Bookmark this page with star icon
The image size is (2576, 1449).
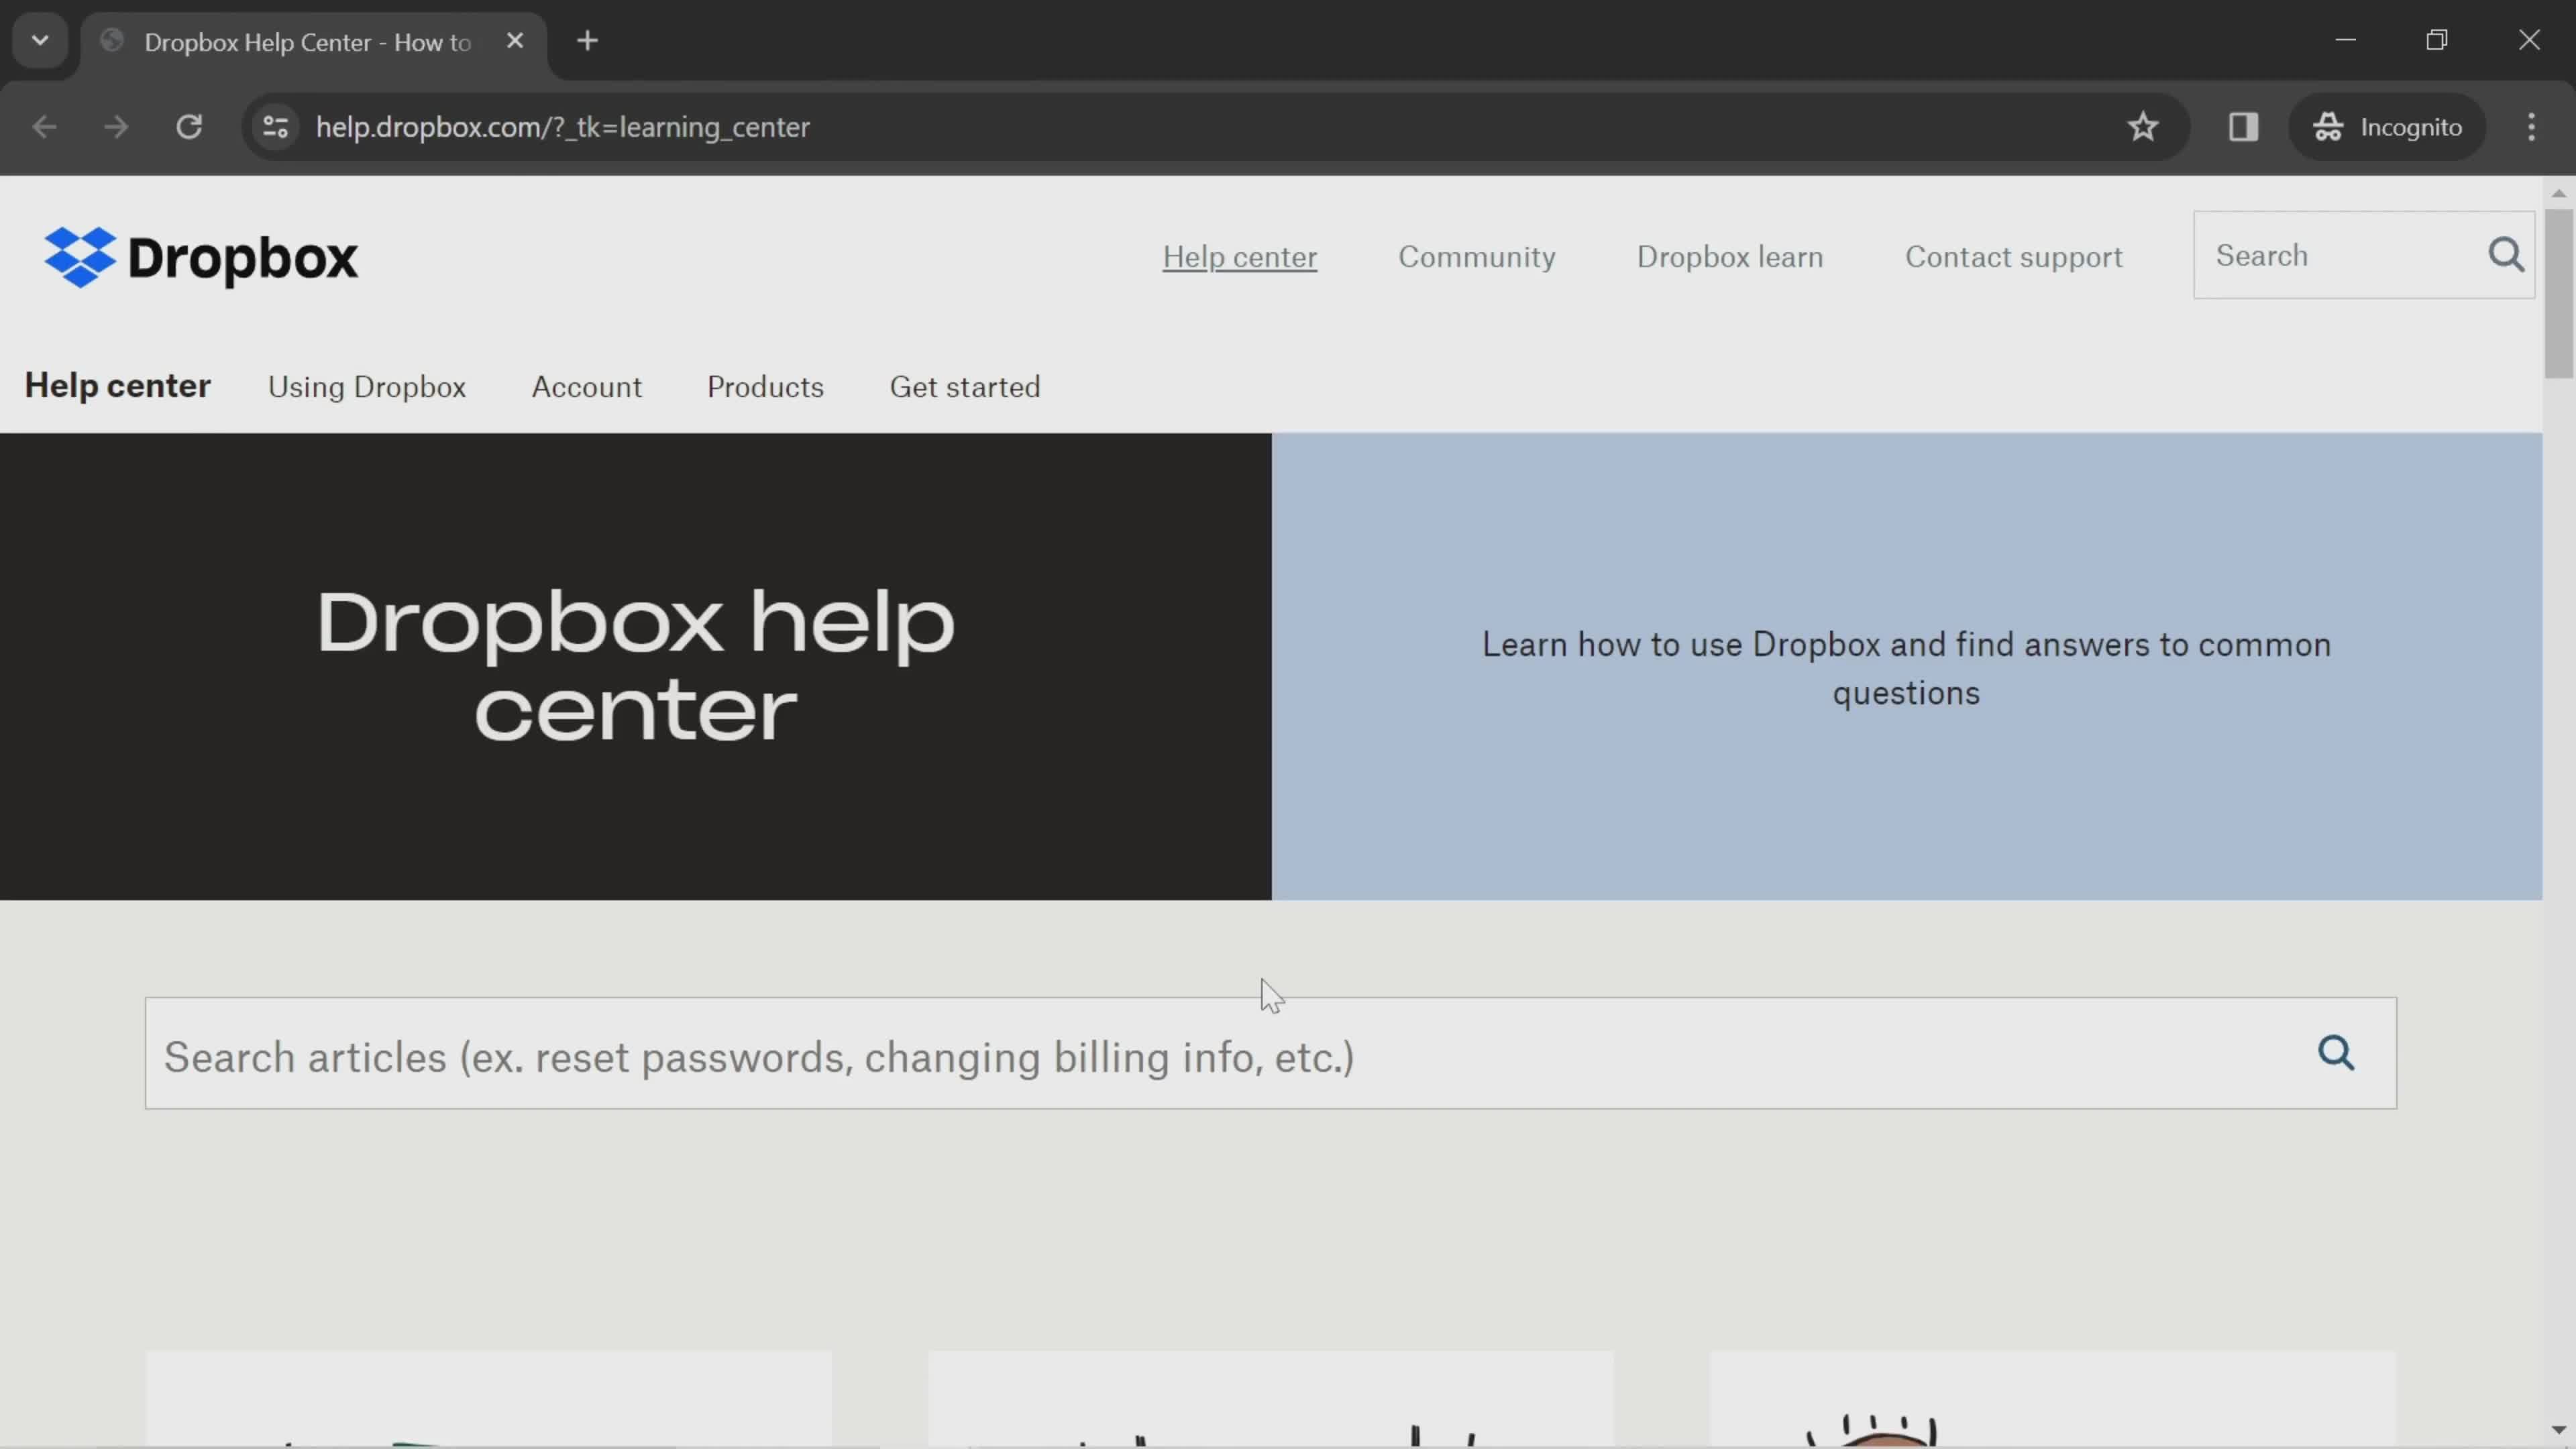click(x=2142, y=127)
